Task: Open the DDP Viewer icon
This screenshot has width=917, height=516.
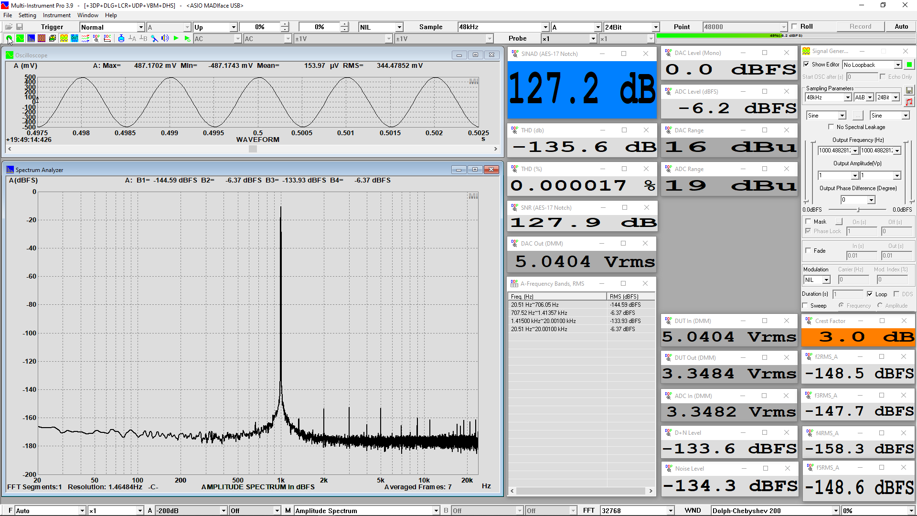Action: click(x=96, y=38)
